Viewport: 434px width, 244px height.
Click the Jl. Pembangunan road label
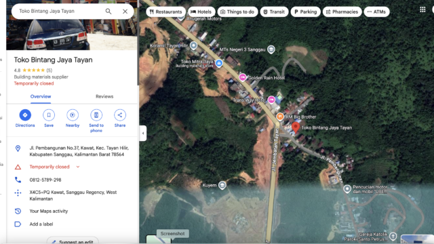tap(332, 169)
